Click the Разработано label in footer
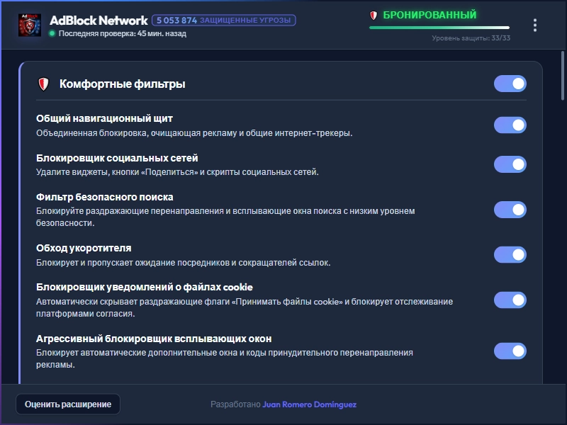Viewport: 567px width, 425px height. [x=235, y=404]
